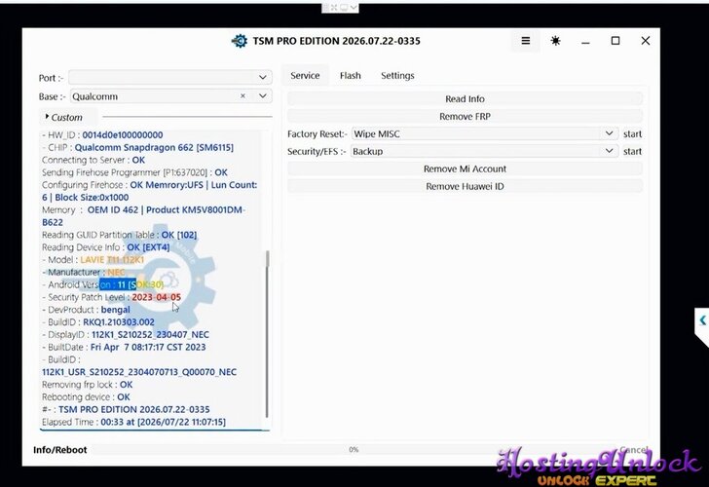Switch to the Flash tab
The image size is (709, 487).
[x=351, y=76]
